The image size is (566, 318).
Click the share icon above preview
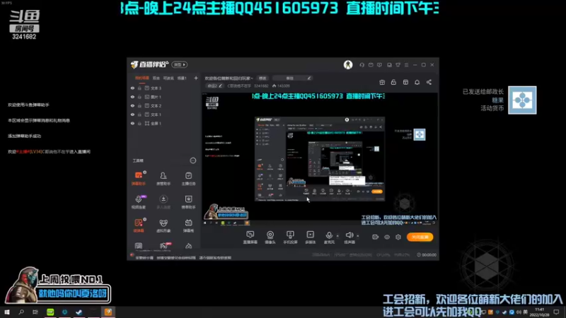429,82
